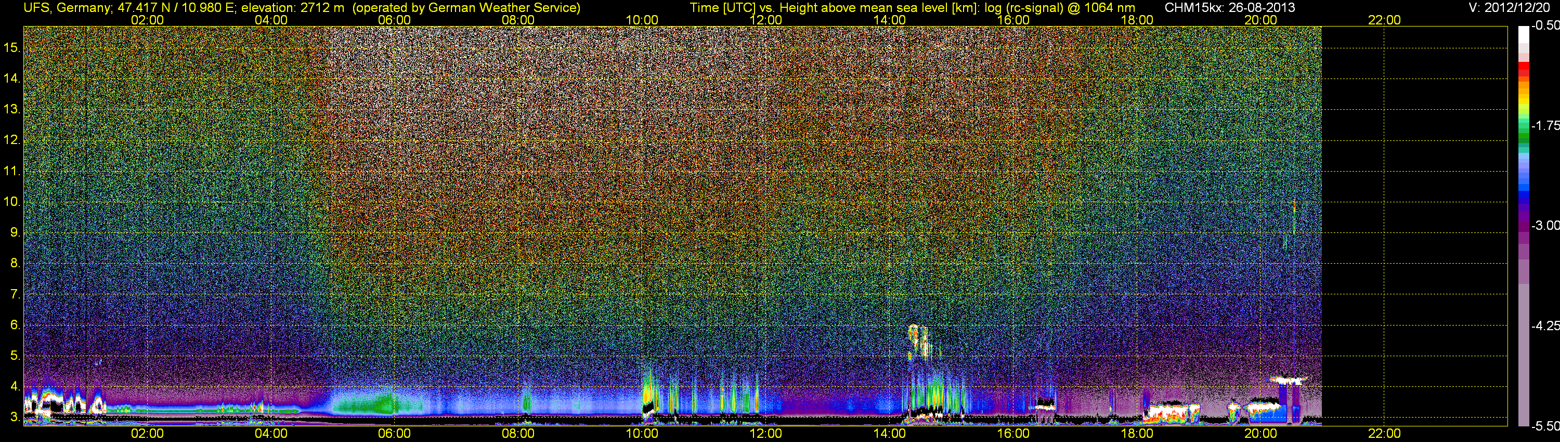Screen dimensions: 1560x442
Task: Click "20:00" on the bottom time axis
Action: point(1261,434)
